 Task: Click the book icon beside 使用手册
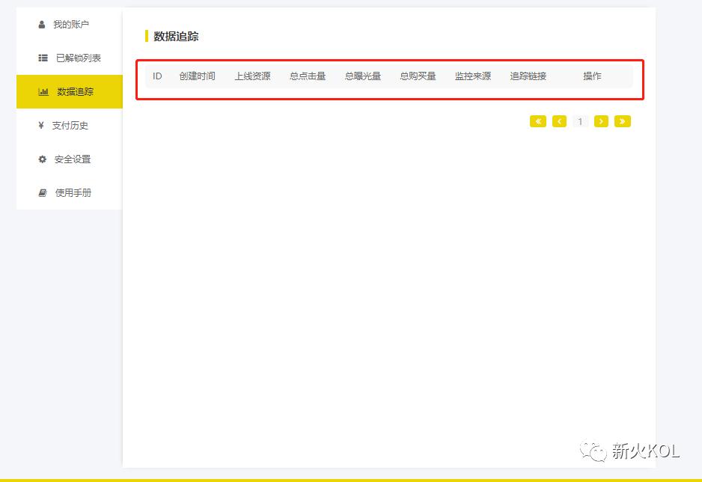click(x=43, y=193)
